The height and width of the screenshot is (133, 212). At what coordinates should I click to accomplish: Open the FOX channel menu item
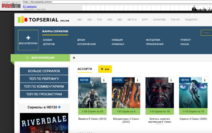pos(100,20)
